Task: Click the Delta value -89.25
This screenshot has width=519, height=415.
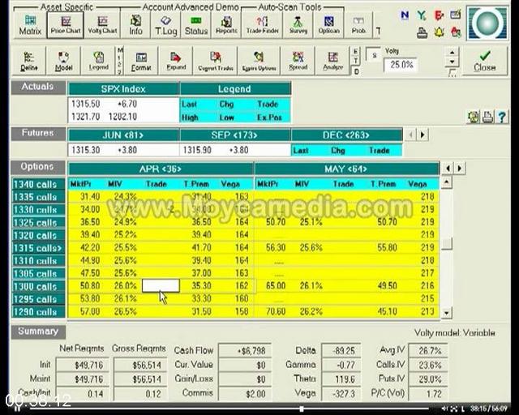Action: [x=341, y=351]
